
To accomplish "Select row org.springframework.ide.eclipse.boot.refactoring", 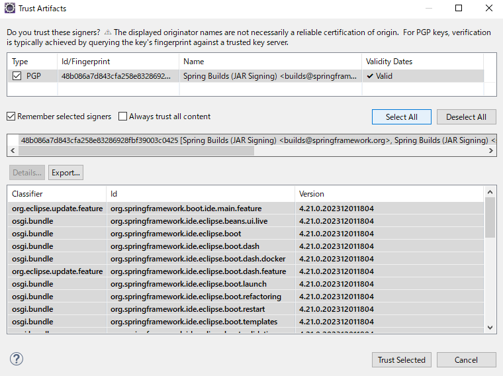I will pyautogui.click(x=246, y=297).
